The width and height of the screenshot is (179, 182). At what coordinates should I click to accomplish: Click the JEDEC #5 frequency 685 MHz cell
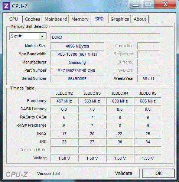(x=148, y=101)
